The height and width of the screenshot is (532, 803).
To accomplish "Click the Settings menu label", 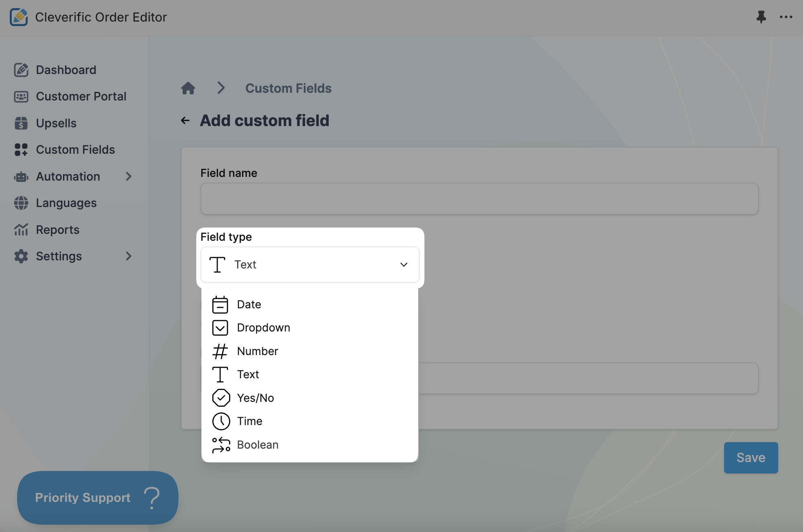I will tap(59, 256).
